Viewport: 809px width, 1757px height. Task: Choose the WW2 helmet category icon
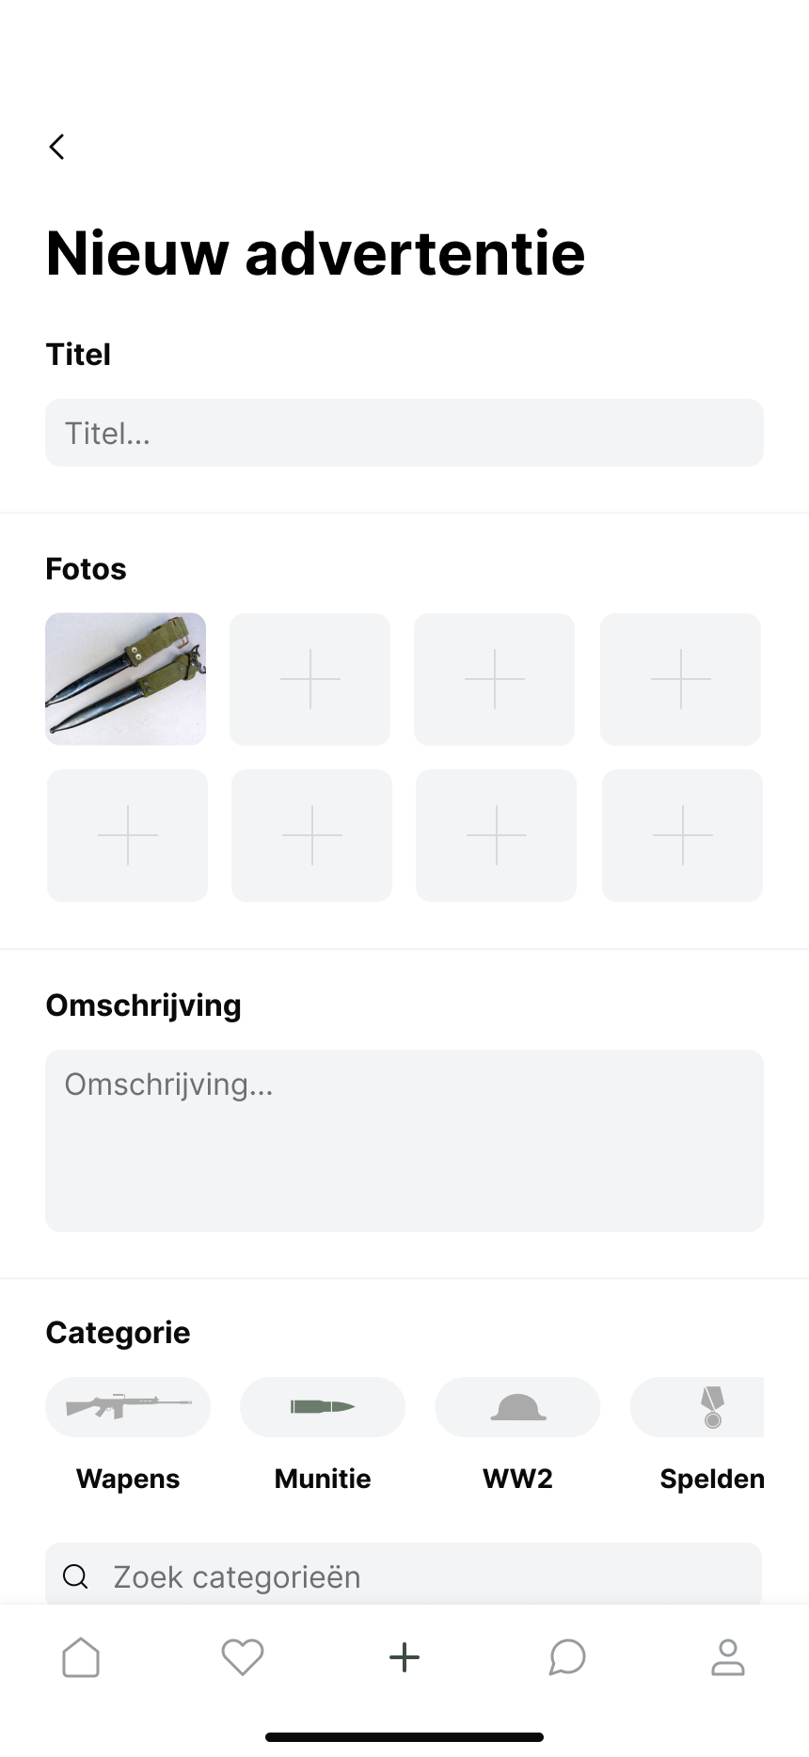(517, 1407)
